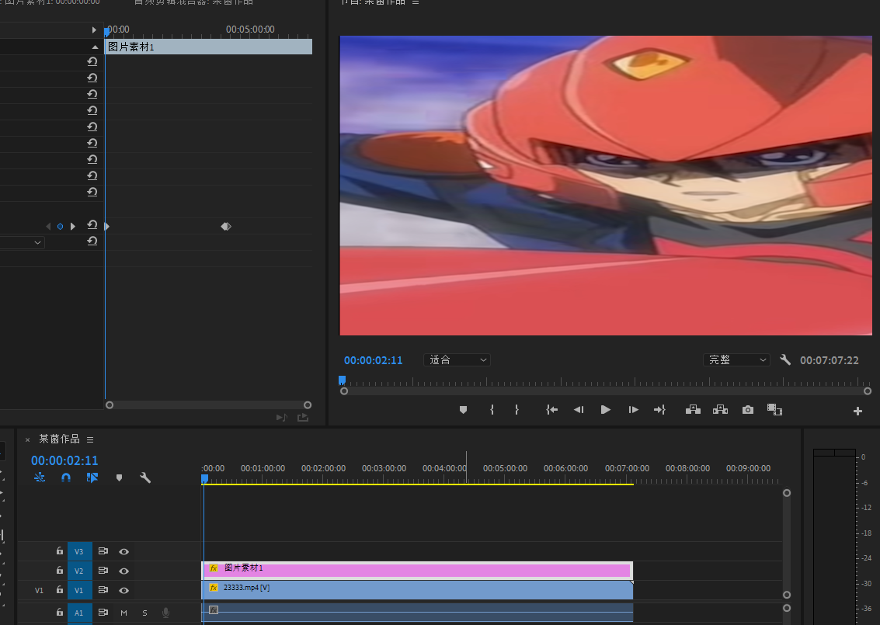
Task: Click the Extract button
Action: point(720,410)
